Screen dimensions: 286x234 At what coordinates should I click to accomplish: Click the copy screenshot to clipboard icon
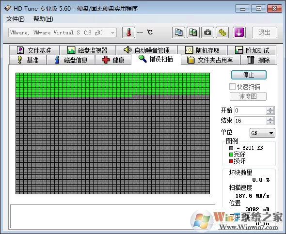point(193,32)
